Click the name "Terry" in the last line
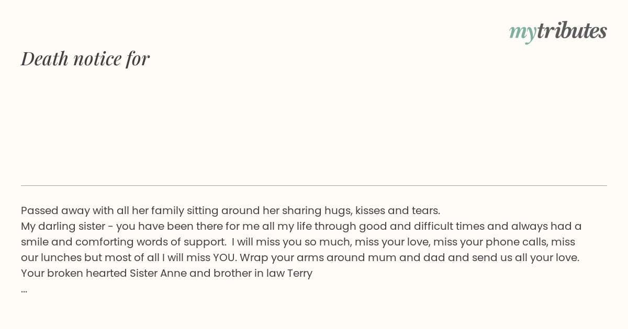This screenshot has width=628, height=329. 299,273
